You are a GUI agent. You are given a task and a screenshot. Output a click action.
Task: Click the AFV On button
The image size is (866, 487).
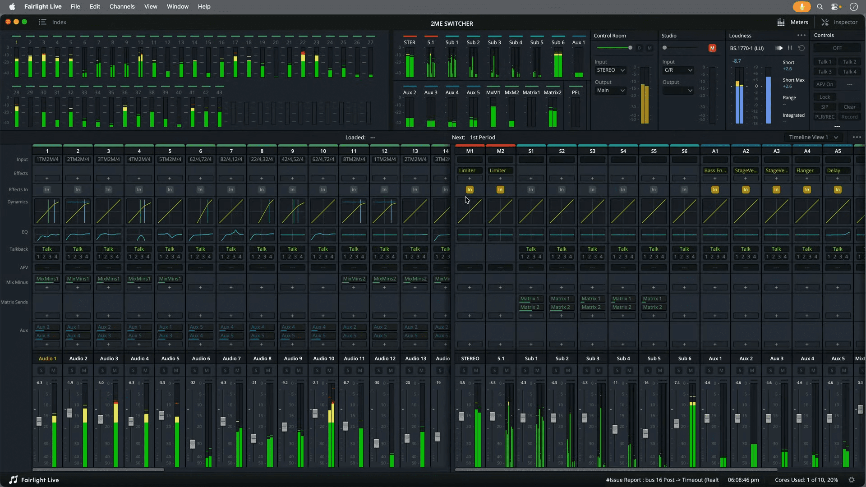825,84
